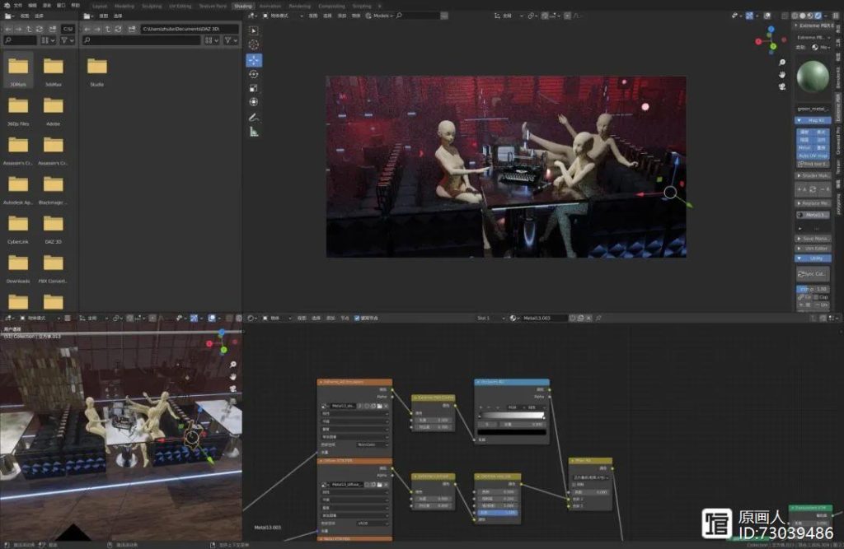844x549 pixels.
Task: Click the white-to-black color ramp gradient
Action: 512,416
